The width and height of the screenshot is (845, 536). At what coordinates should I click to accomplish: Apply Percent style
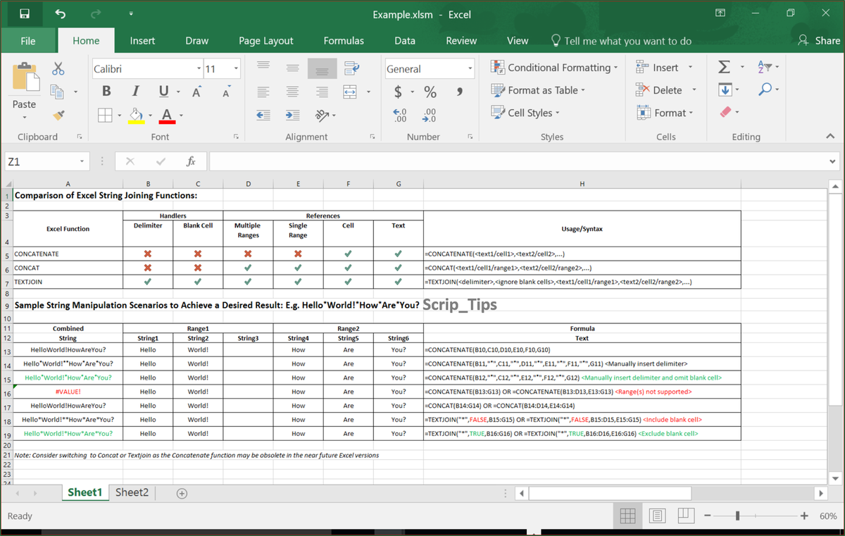[430, 92]
